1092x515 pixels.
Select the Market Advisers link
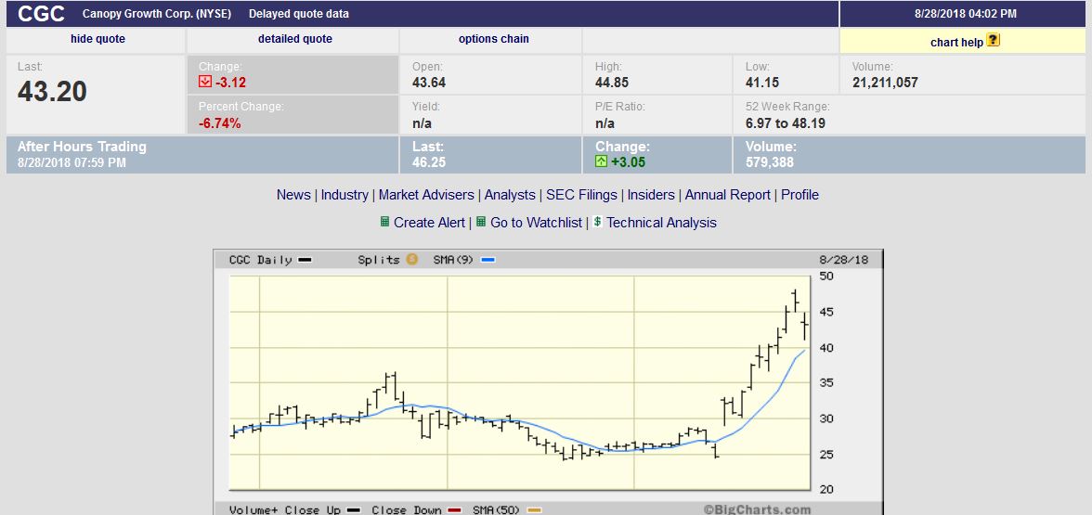pyautogui.click(x=427, y=195)
